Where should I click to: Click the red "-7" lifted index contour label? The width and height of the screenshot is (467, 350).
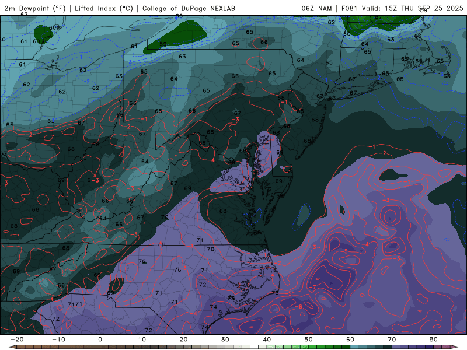click(312, 287)
